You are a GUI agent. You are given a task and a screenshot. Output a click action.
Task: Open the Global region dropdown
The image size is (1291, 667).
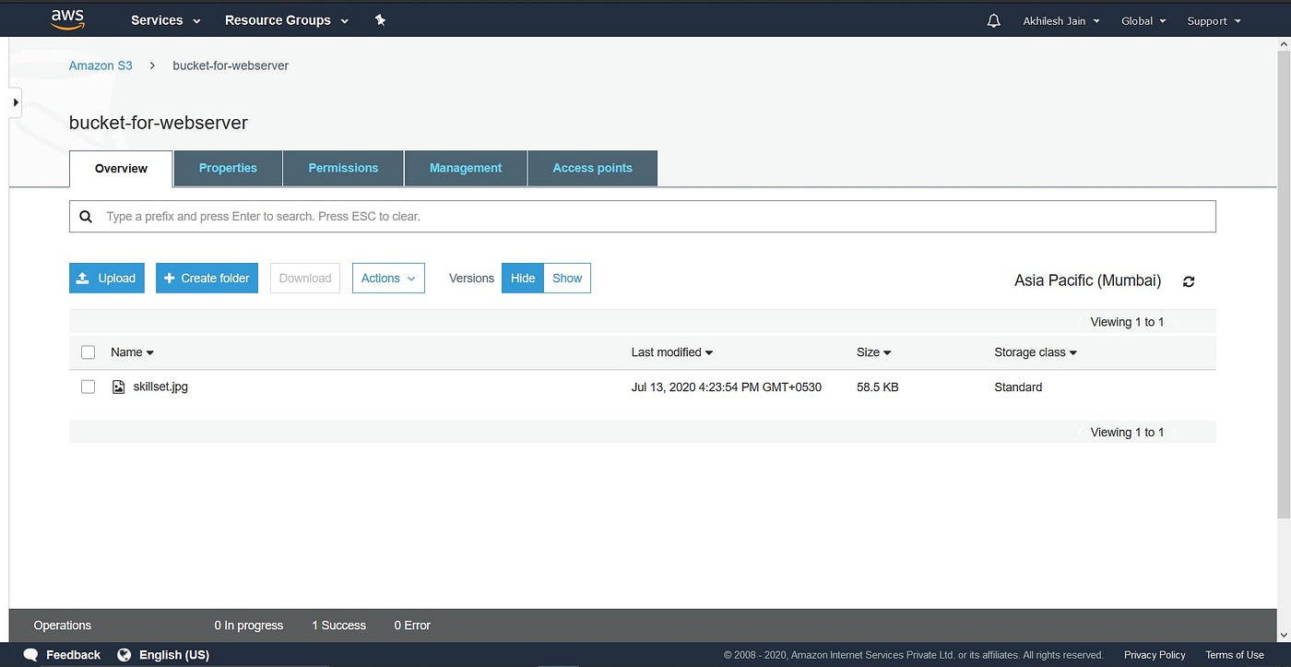1143,21
